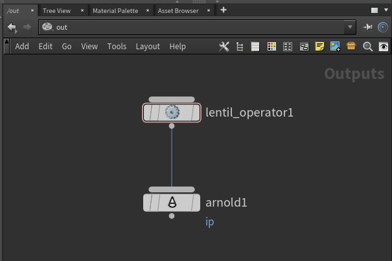
Task: Open the View menu
Action: pos(89,47)
